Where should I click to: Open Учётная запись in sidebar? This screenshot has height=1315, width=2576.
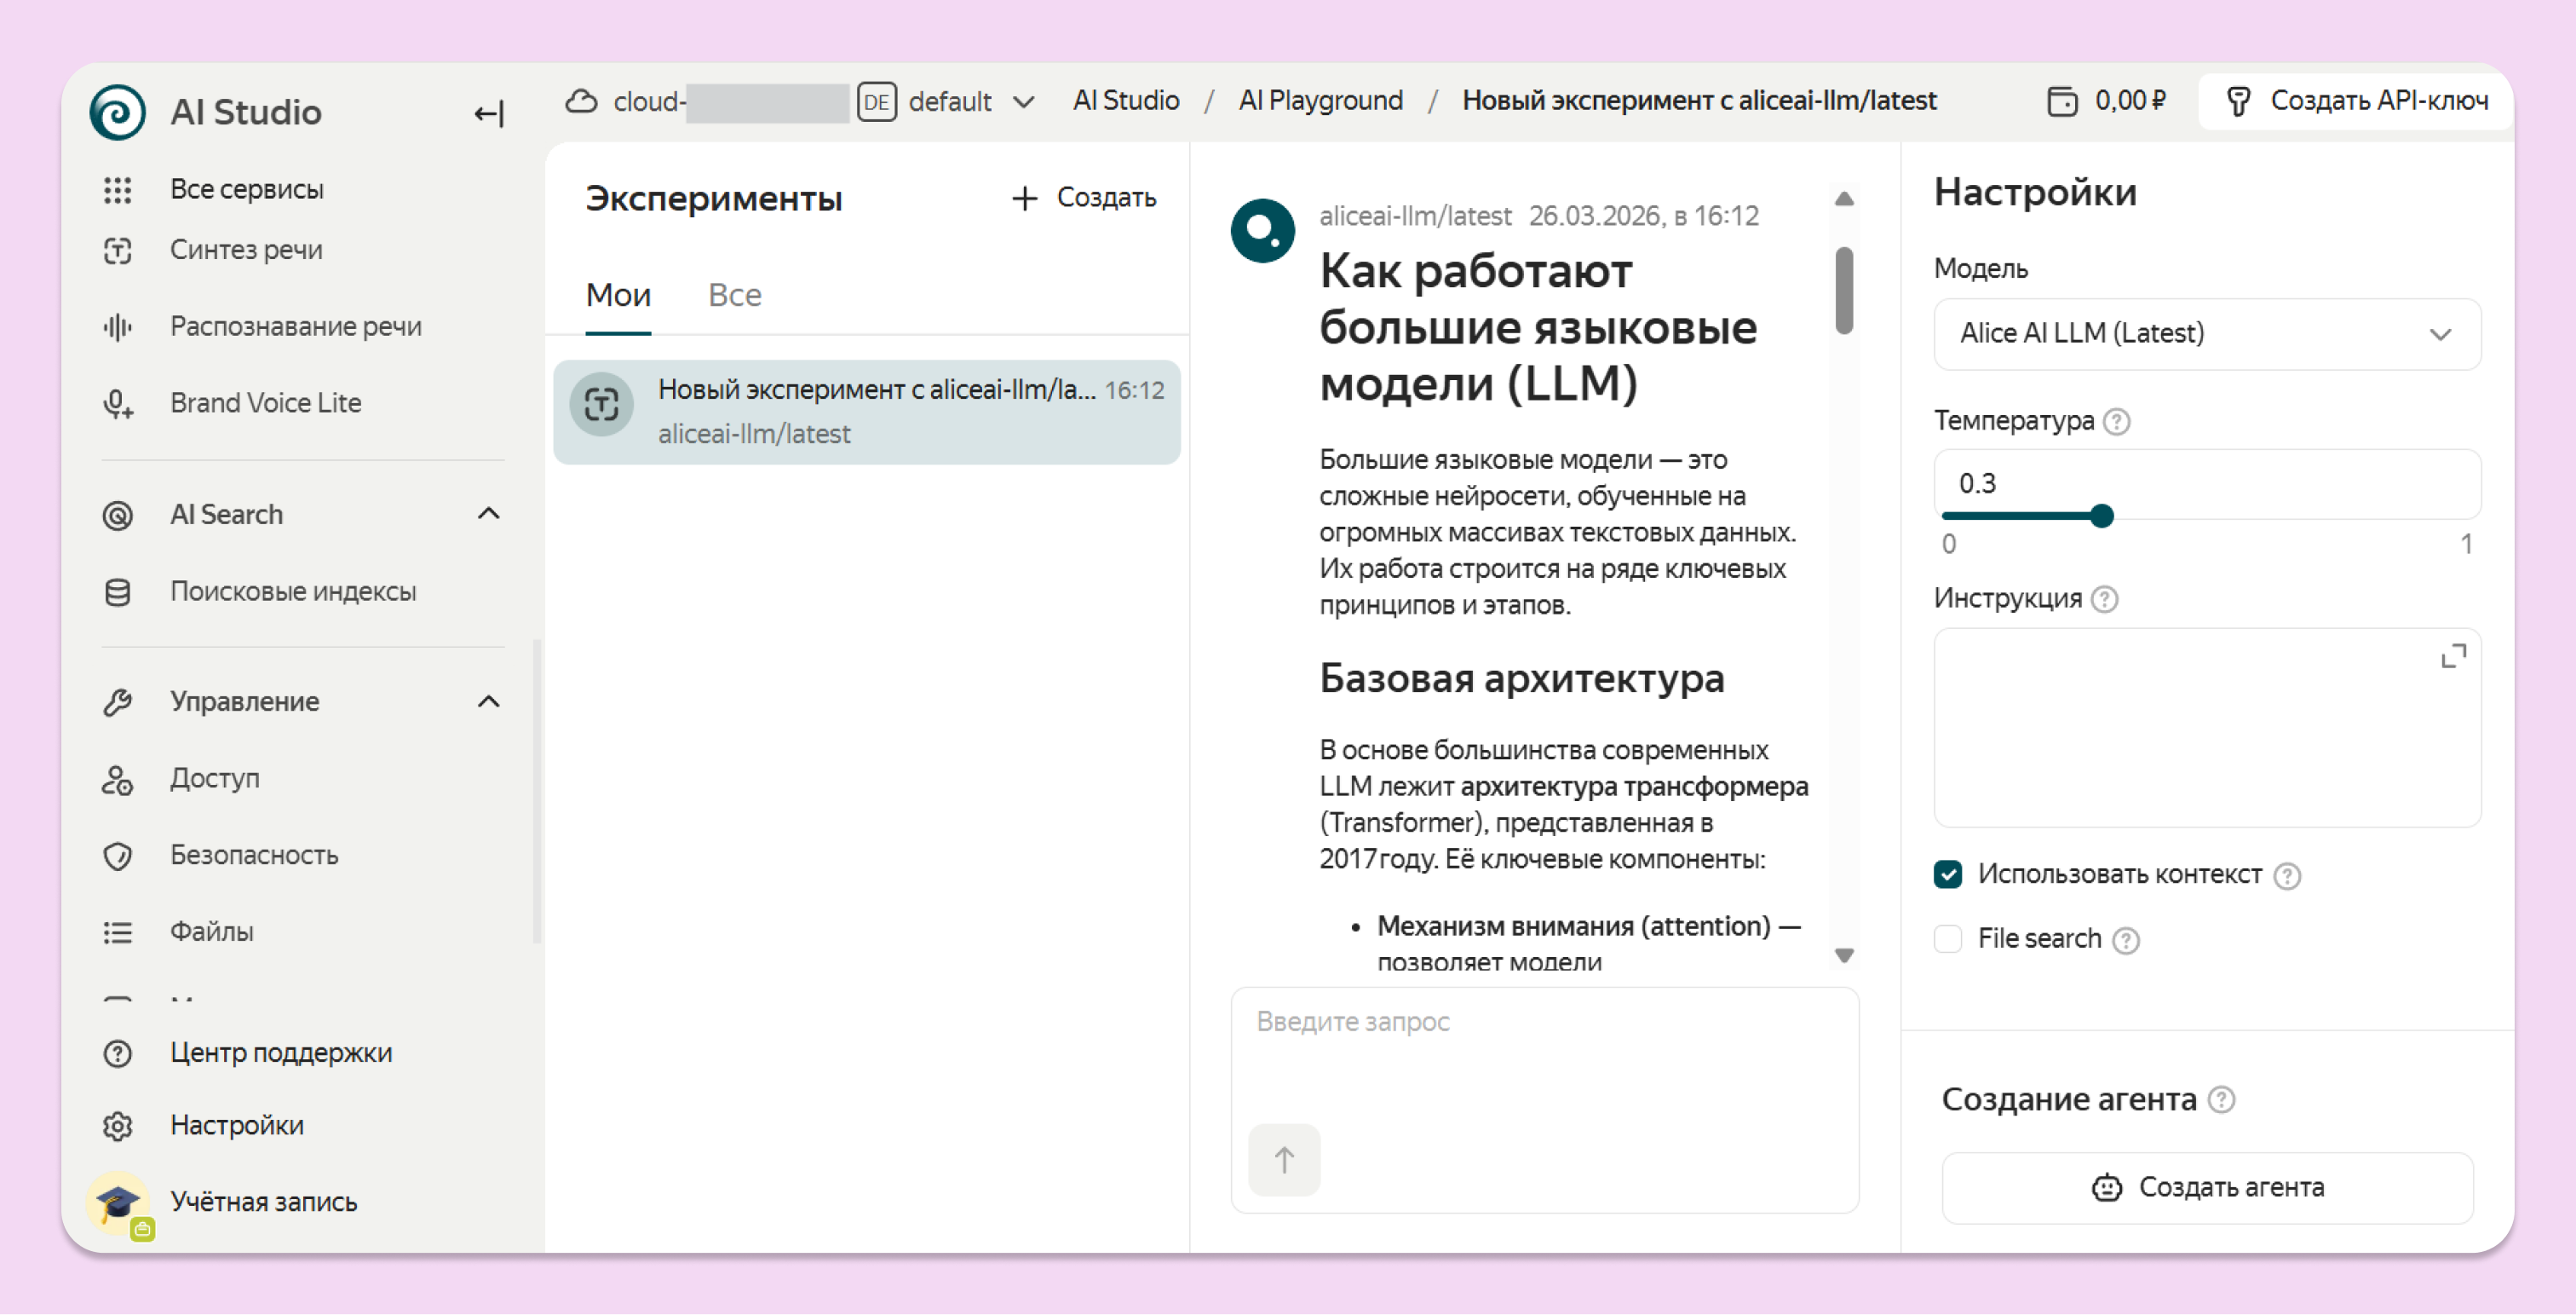[x=263, y=1203]
